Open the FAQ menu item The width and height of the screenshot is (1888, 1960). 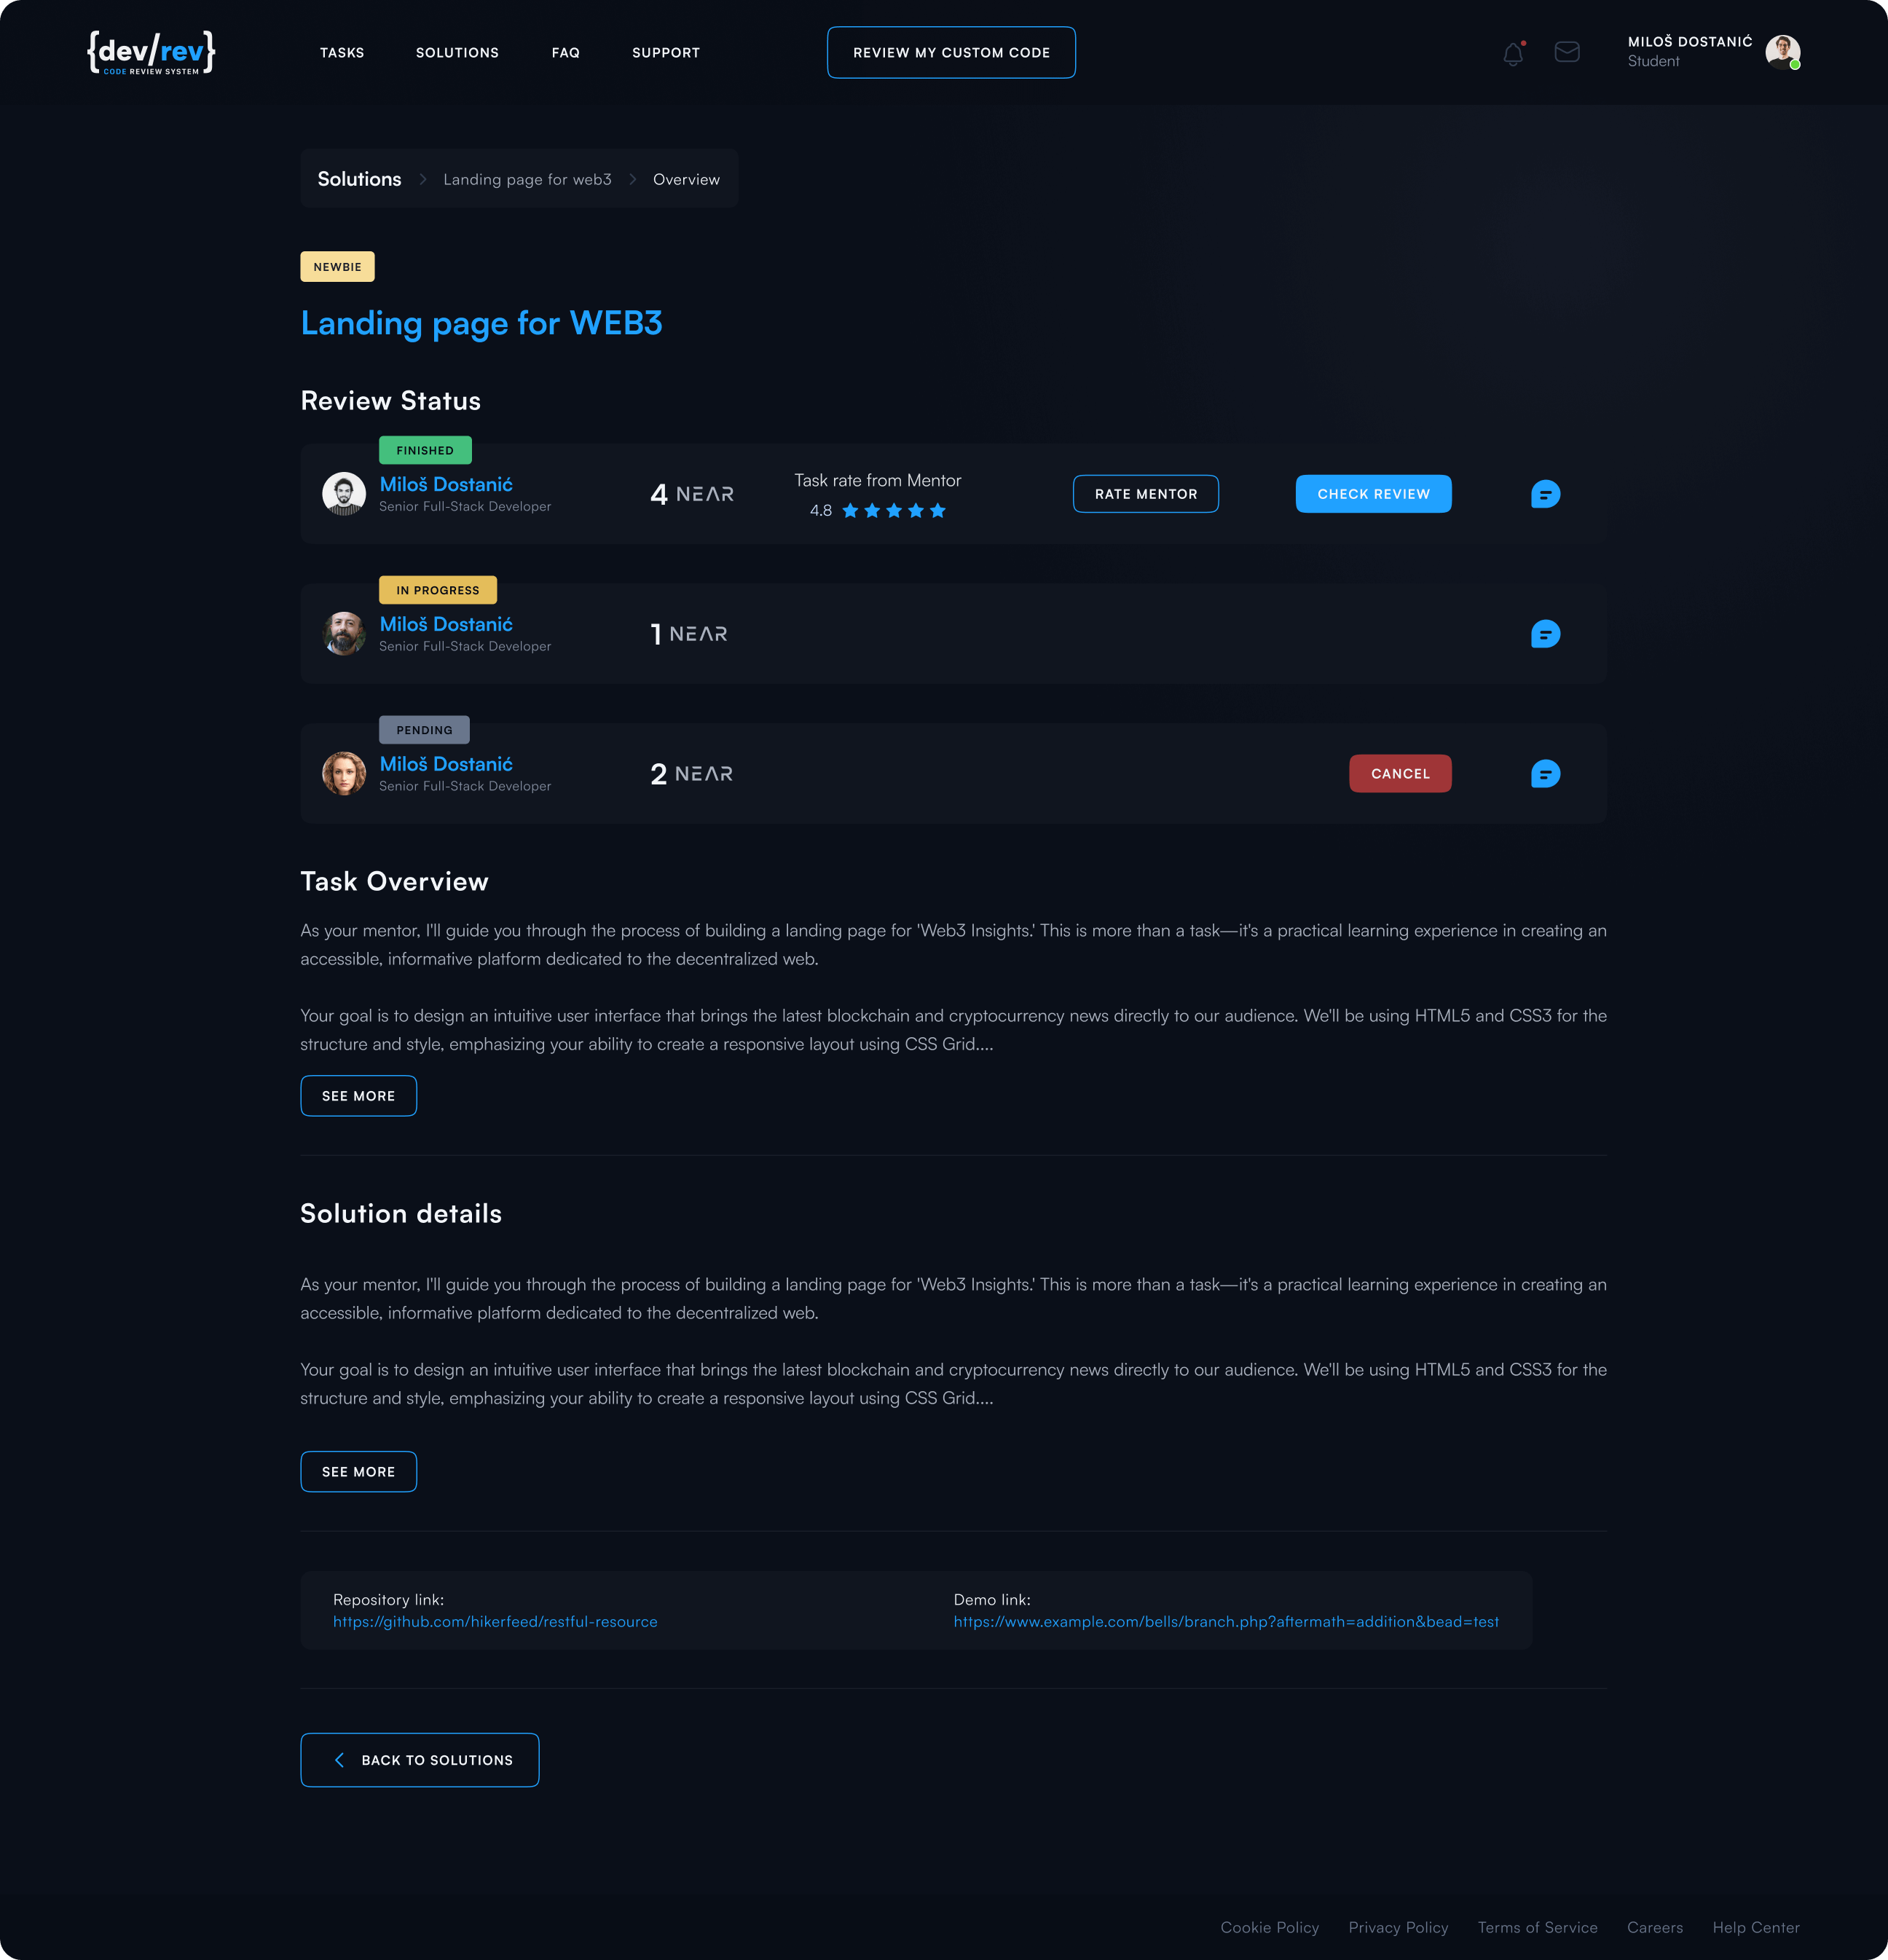(x=565, y=53)
